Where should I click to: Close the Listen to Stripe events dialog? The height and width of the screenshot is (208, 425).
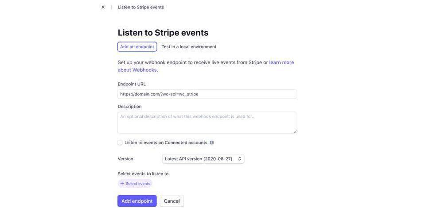tap(103, 7)
